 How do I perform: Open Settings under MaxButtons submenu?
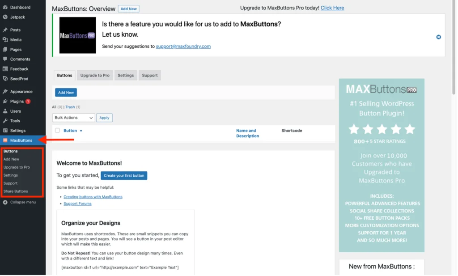11,175
